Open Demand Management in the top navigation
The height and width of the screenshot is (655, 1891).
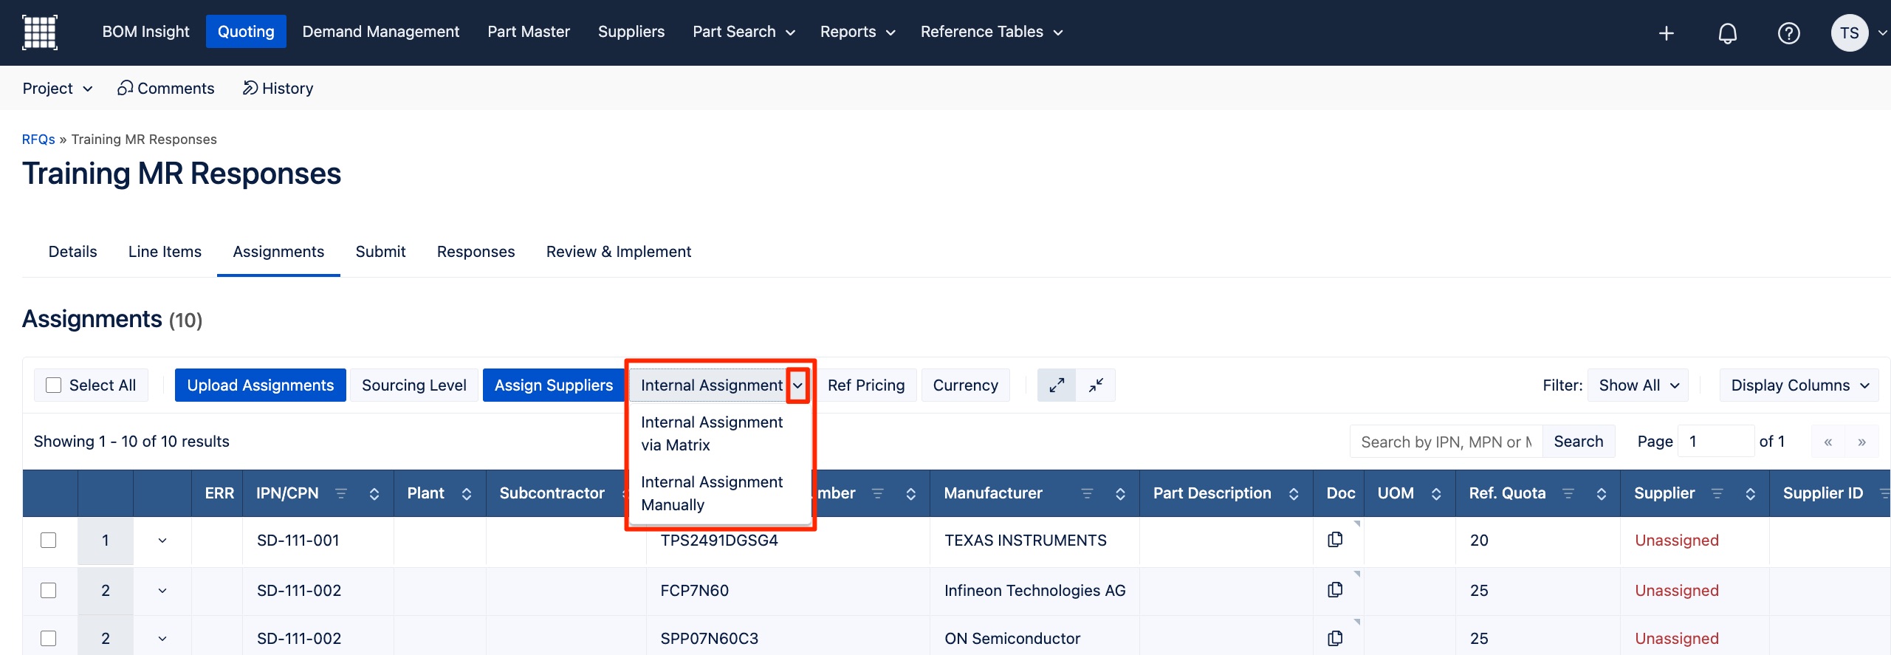tap(380, 32)
